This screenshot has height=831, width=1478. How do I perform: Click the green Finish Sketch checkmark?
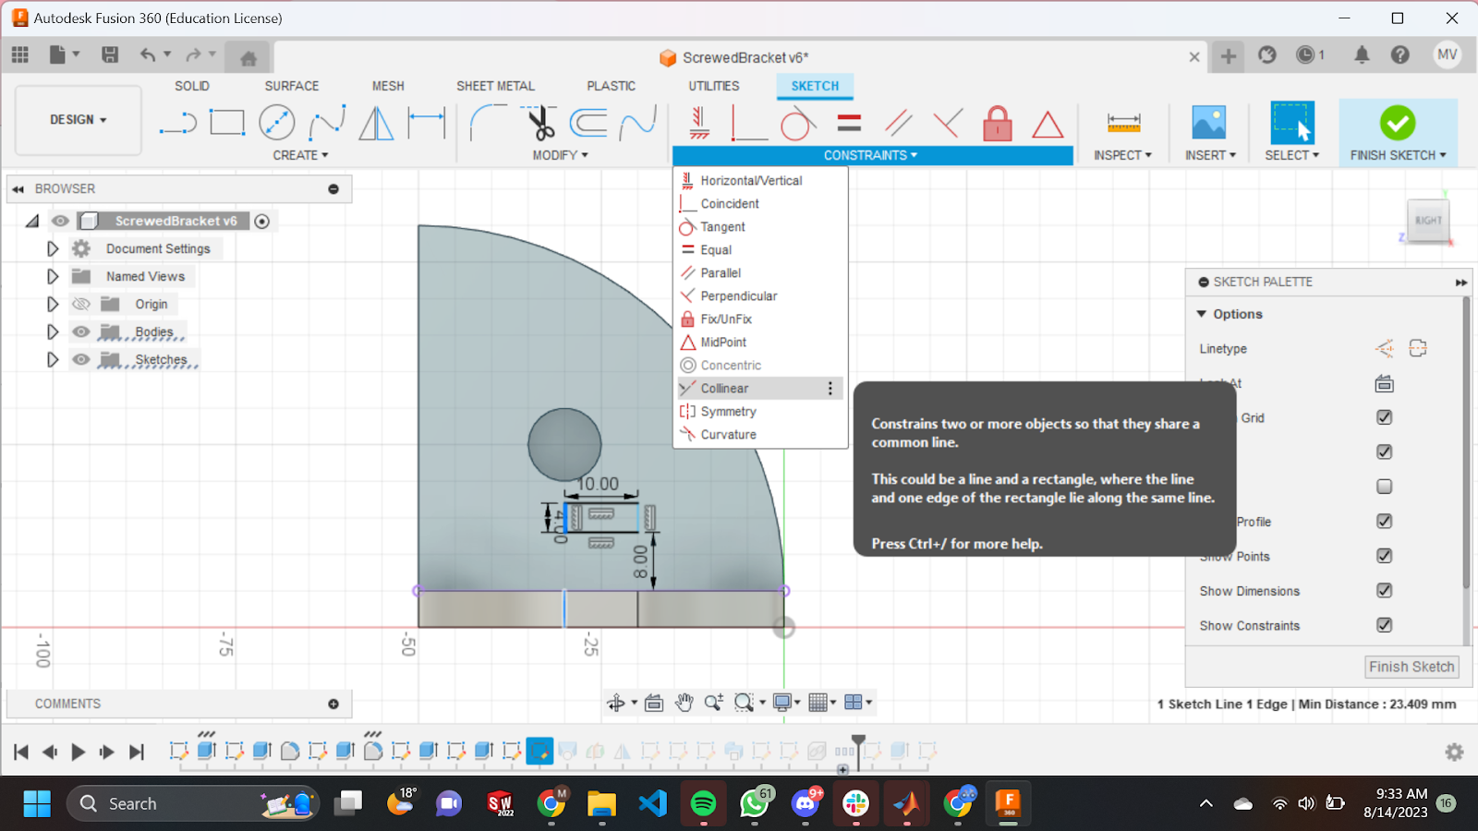pos(1398,123)
